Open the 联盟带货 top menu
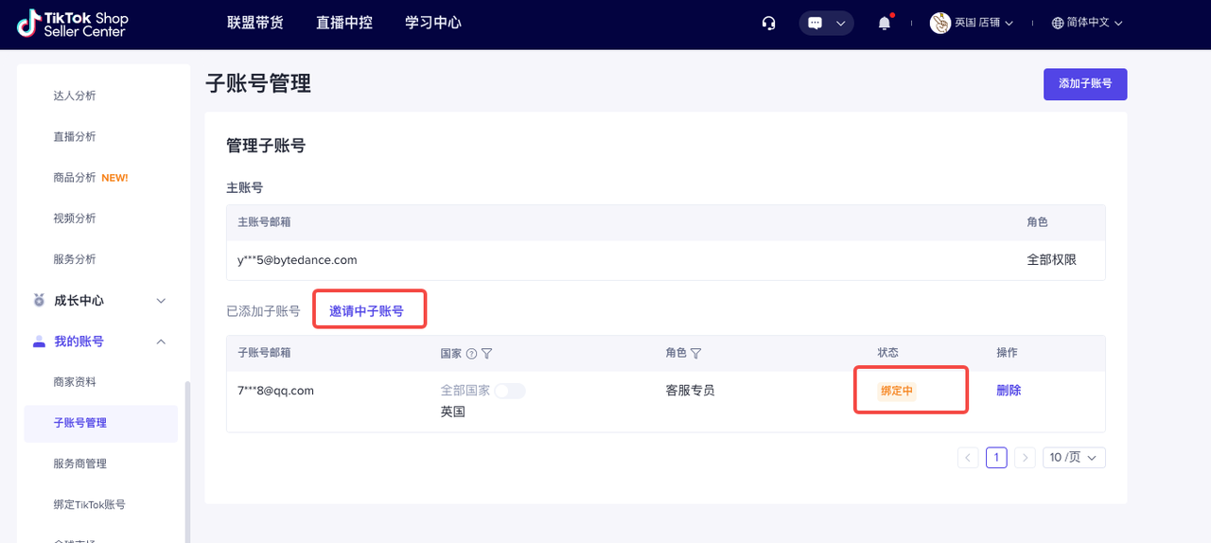The width and height of the screenshot is (1211, 543). pos(255,23)
